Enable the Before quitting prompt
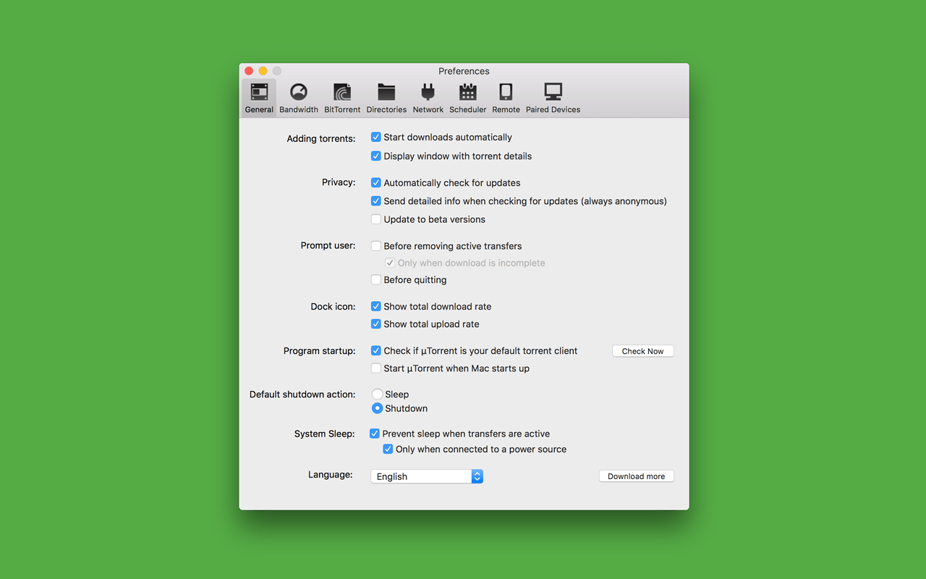Screen dimensions: 926x579 coord(376,279)
